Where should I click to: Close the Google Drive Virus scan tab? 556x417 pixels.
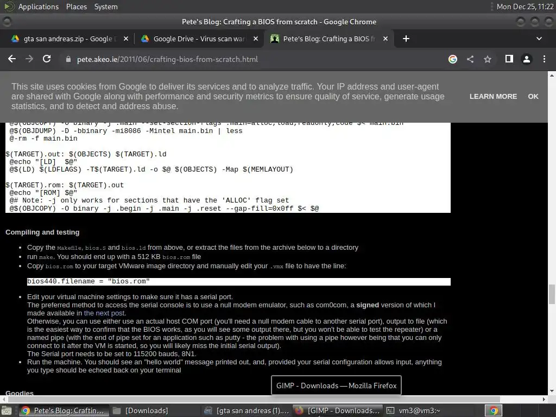point(256,39)
